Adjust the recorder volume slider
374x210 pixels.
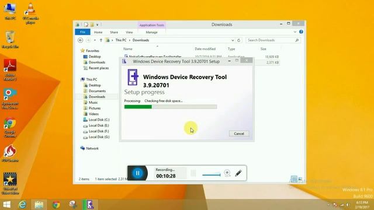[x=212, y=175]
